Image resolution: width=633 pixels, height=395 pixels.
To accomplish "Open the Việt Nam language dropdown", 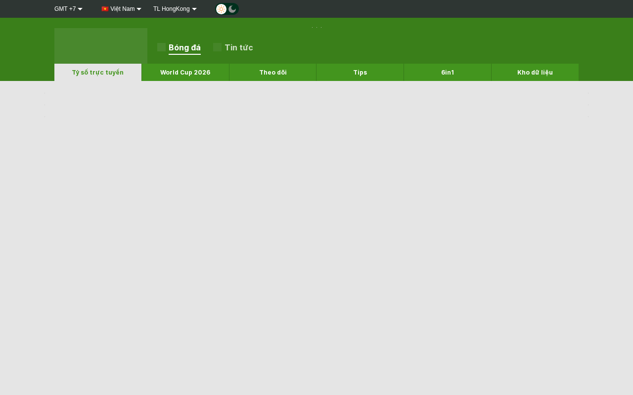I will click(121, 9).
